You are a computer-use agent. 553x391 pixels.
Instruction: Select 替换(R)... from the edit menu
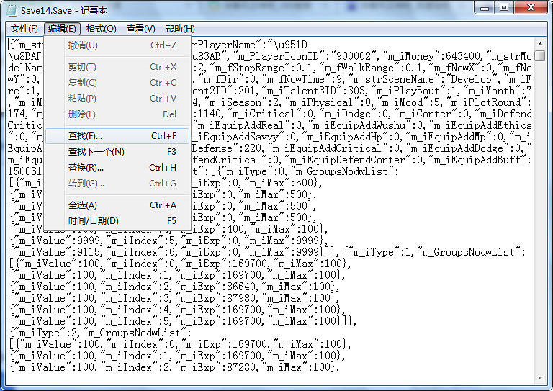[x=86, y=168]
